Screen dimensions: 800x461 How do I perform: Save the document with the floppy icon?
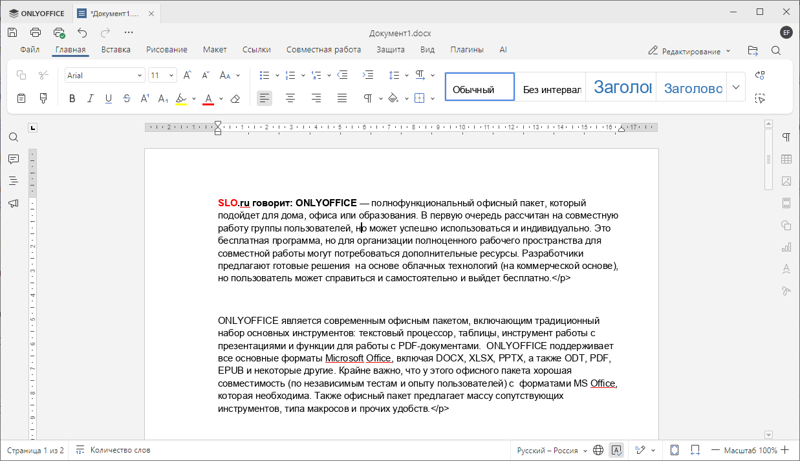(x=12, y=32)
